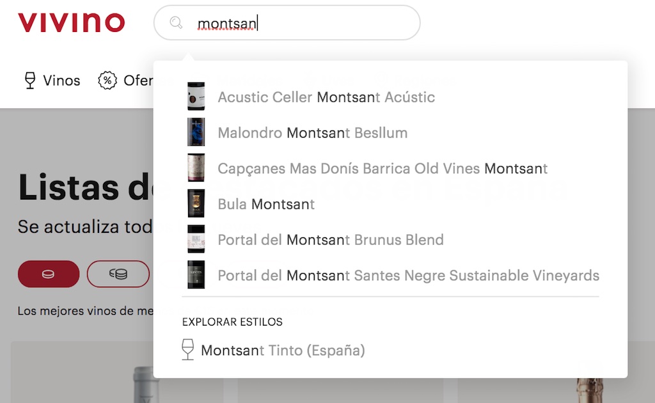Click the wine glass Vinos icon
The width and height of the screenshot is (655, 403).
(x=29, y=81)
